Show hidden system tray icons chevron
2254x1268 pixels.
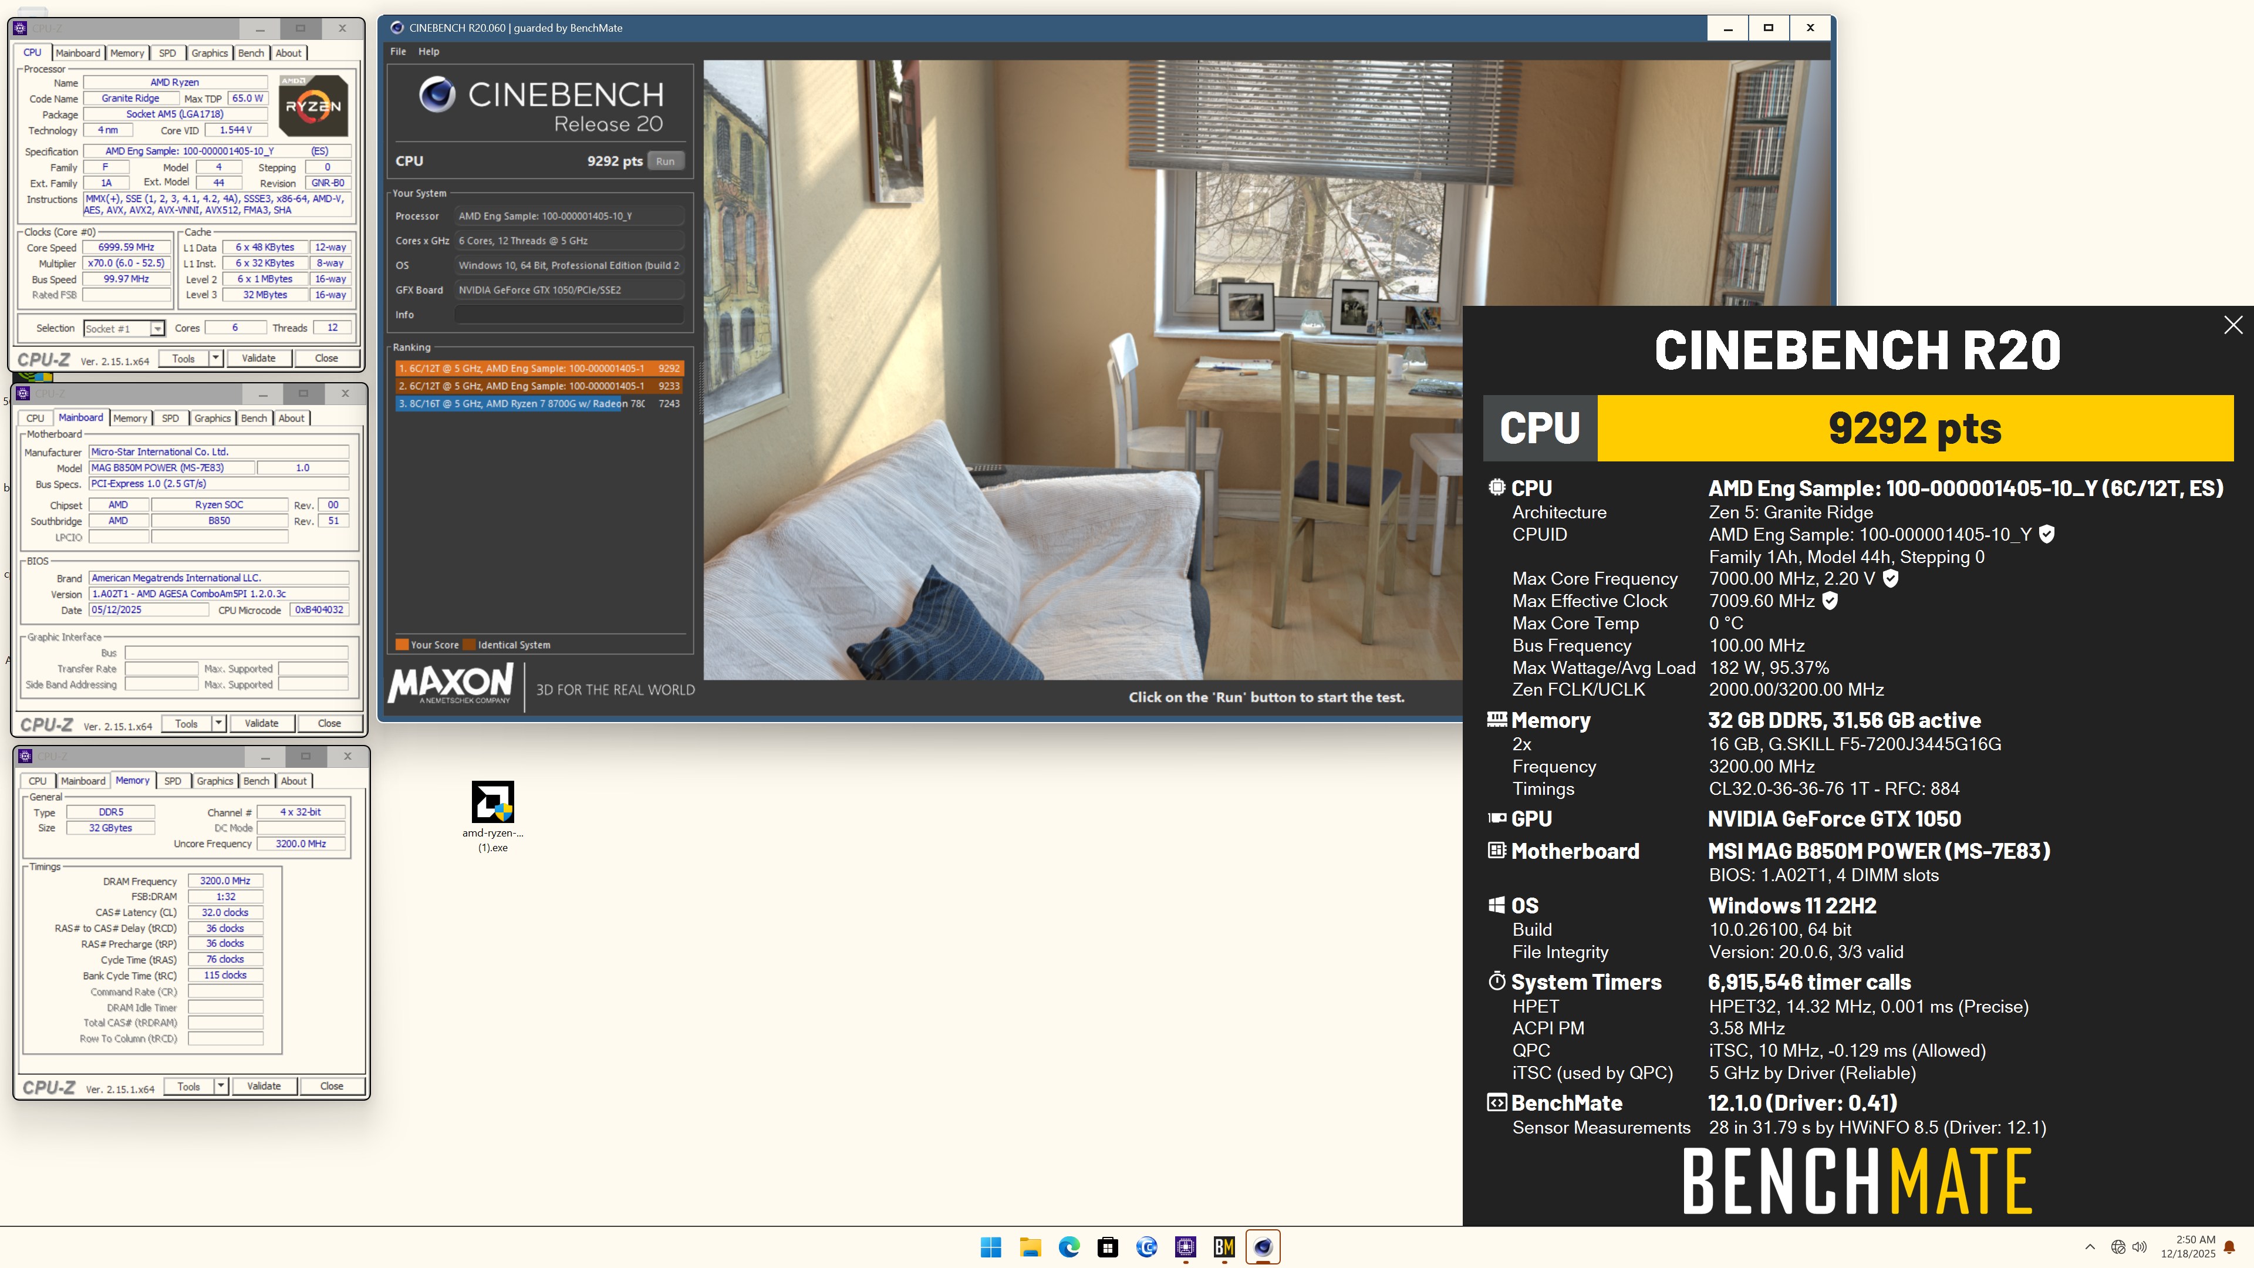[2090, 1247]
